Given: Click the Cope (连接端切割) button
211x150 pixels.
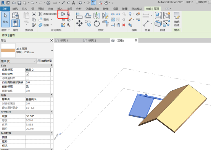Looking at the screenshot, I should (x=47, y=14).
